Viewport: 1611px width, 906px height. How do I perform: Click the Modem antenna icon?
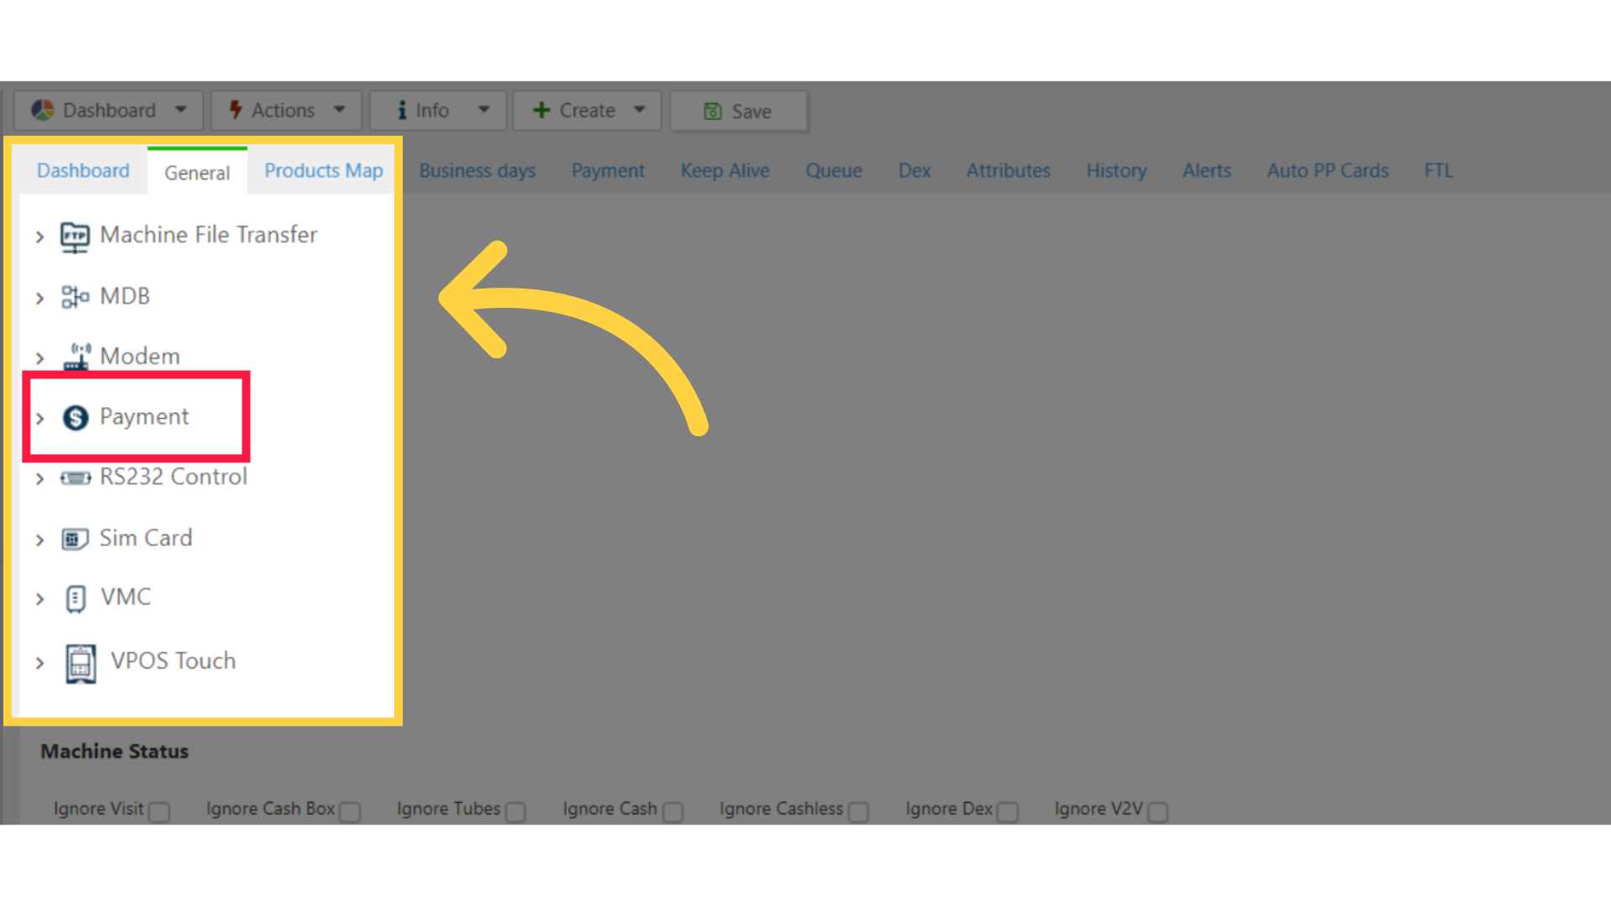click(77, 357)
